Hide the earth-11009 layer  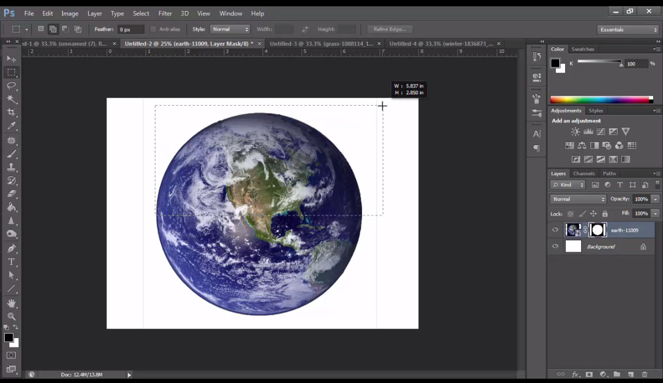555,229
